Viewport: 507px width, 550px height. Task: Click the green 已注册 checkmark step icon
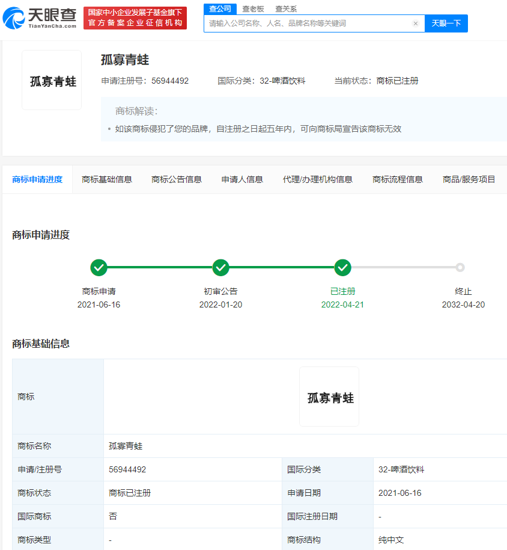tap(342, 267)
